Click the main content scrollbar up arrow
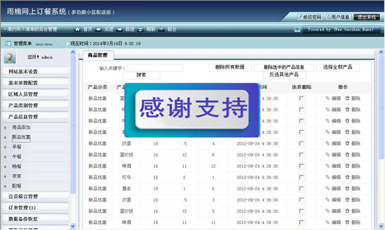This screenshot has height=230, width=385. (381, 52)
